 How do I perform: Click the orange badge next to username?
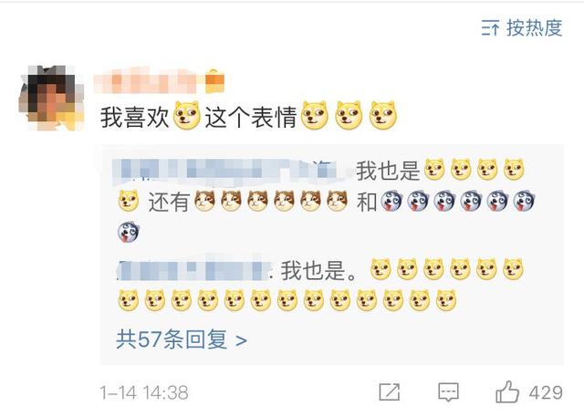pos(215,80)
